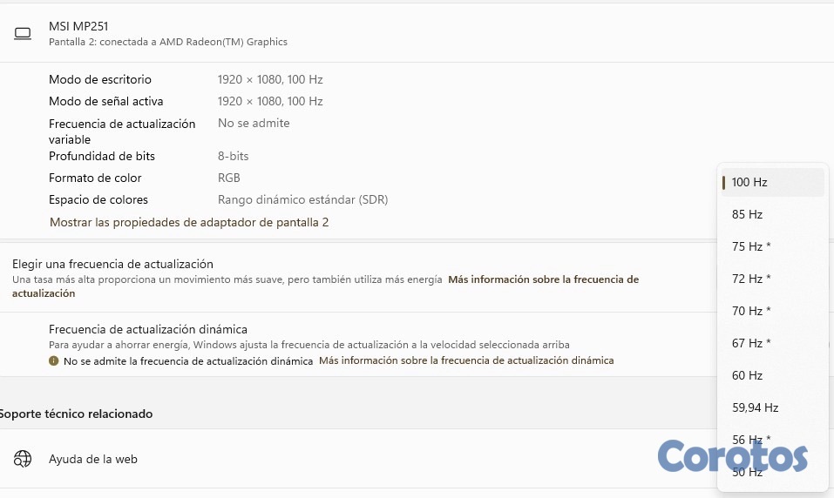Open Más información sobre la frecuencia de actualización link

[543, 279]
